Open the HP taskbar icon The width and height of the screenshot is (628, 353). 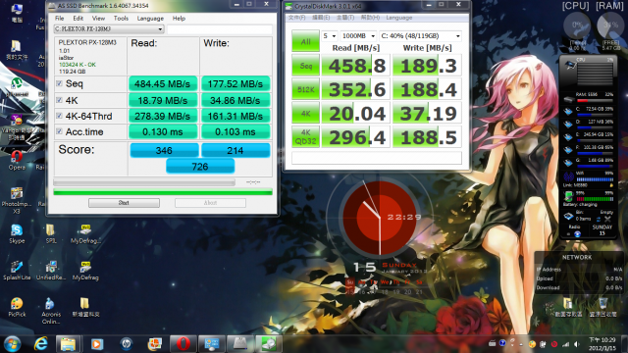click(x=127, y=344)
